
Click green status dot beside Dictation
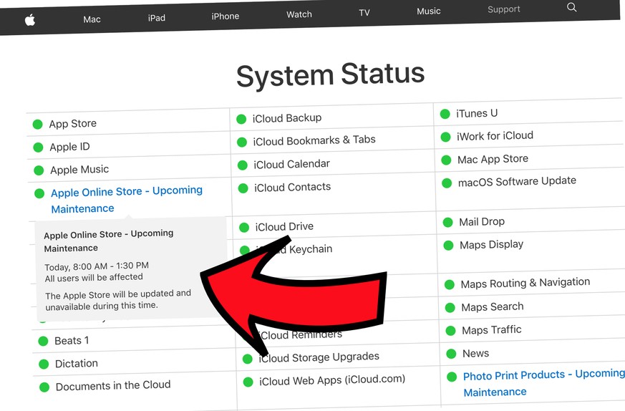pyautogui.click(x=44, y=364)
